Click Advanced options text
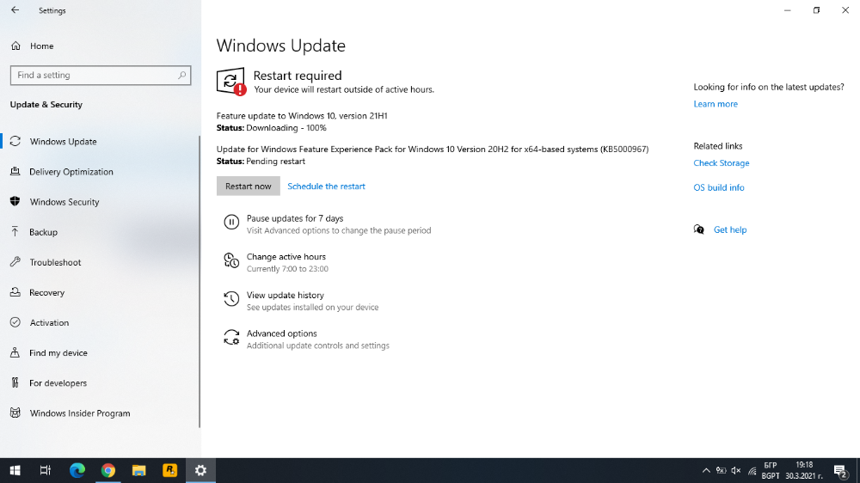Viewport: 860px width, 483px height. pyautogui.click(x=282, y=333)
